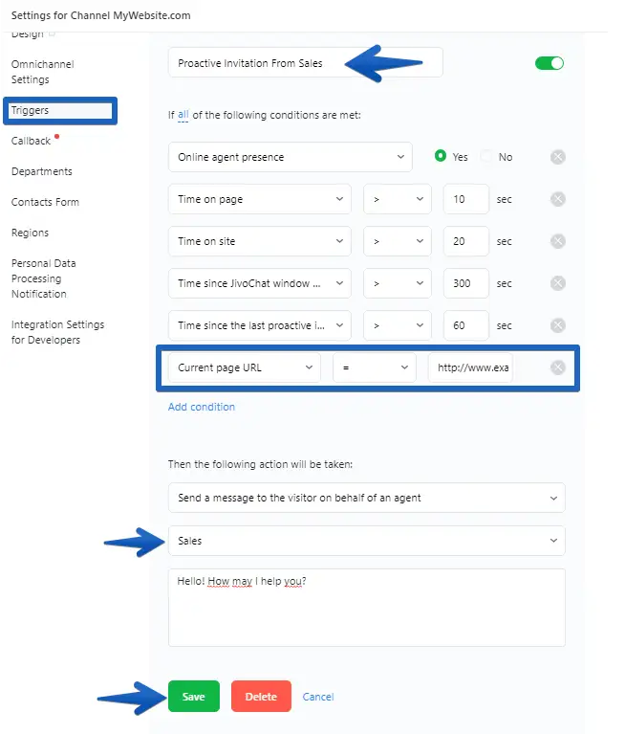This screenshot has height=734, width=625.
Task: Remove the Online agent presence condition
Action: point(558,157)
